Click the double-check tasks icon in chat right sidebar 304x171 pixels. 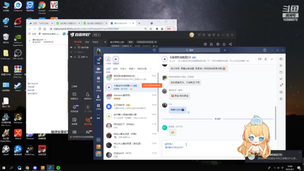click(281, 79)
